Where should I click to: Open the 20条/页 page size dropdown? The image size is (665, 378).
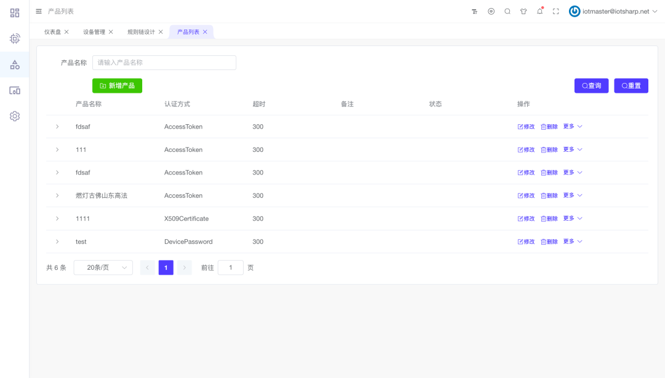point(103,267)
